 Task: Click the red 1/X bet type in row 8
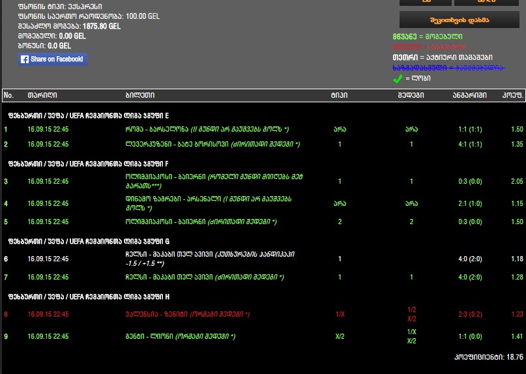point(340,314)
